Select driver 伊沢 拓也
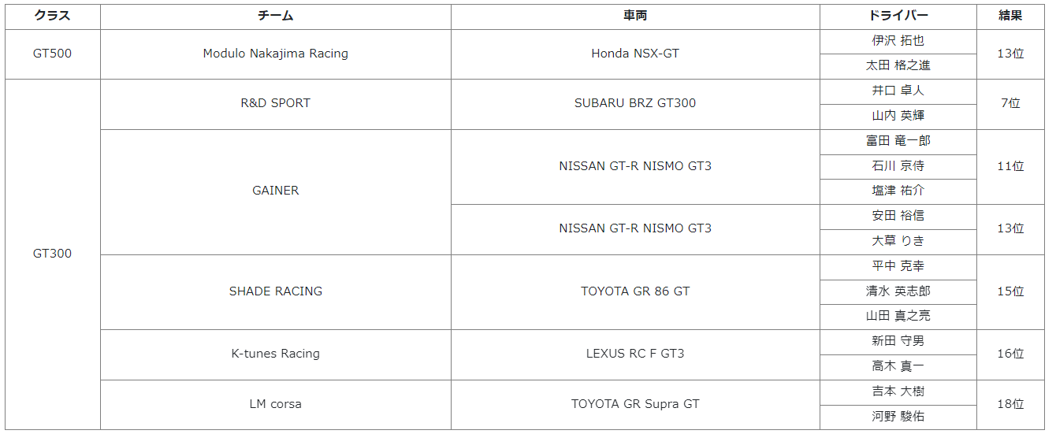The width and height of the screenshot is (1056, 434). 898,41
